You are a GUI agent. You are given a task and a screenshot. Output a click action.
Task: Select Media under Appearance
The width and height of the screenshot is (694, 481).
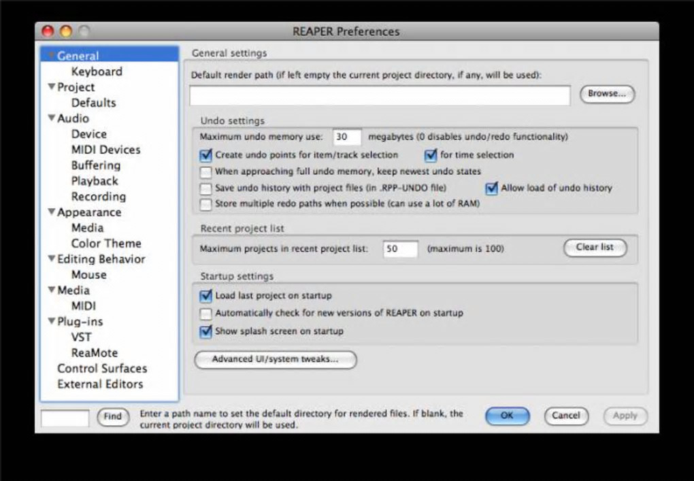(88, 228)
